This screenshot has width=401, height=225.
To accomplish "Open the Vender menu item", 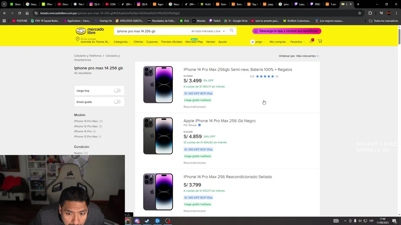I will coord(211,42).
